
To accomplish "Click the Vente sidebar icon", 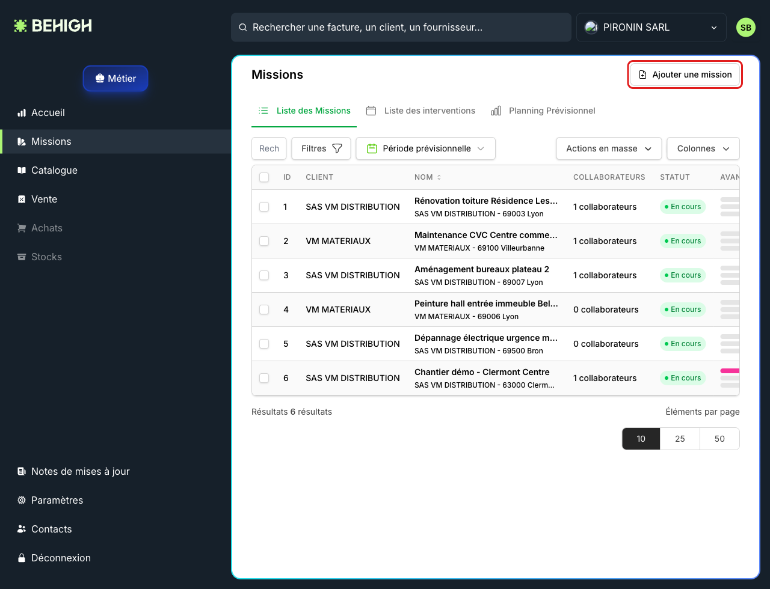I will [22, 199].
